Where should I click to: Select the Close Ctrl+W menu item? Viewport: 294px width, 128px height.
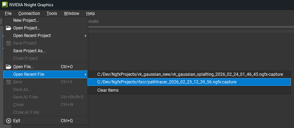tap(46, 105)
